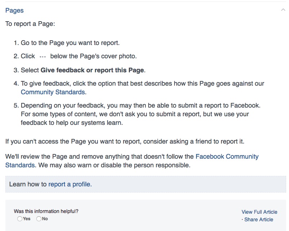Click bold text Give feedback or report this Page
This screenshot has height=231, width=289.
[x=92, y=70]
